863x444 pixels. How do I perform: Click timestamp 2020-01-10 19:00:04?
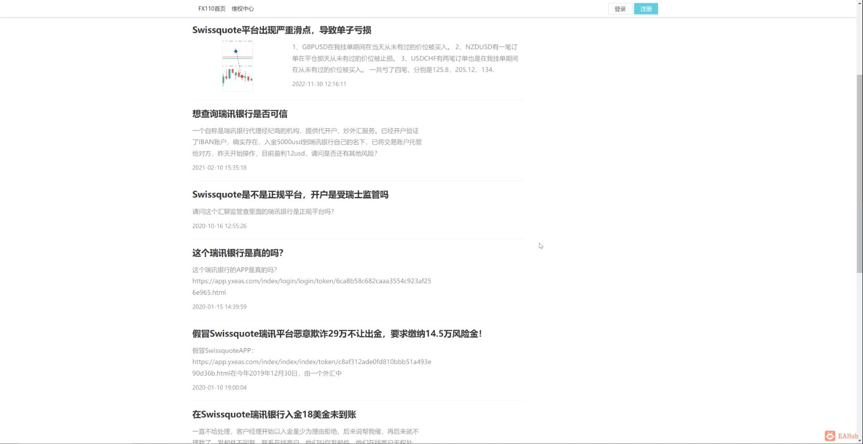220,387
